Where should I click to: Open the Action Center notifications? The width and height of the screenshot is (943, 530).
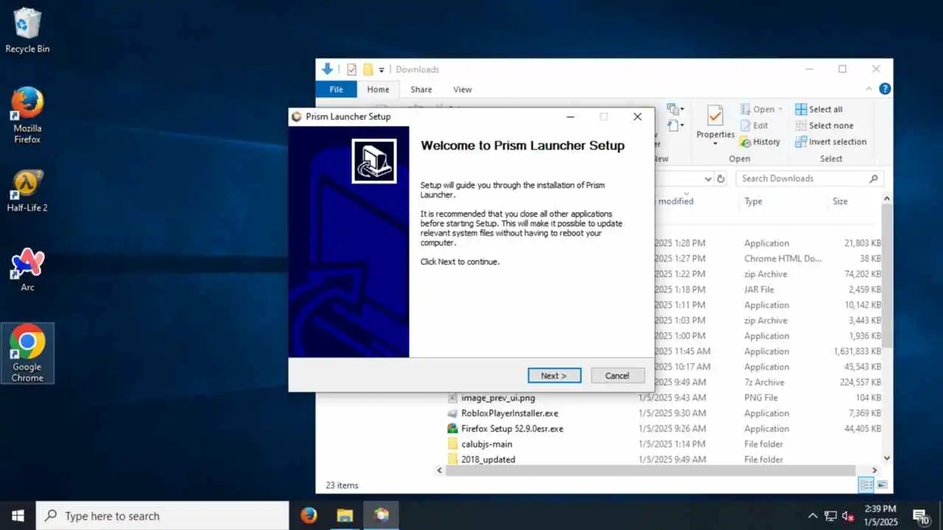coord(921,516)
